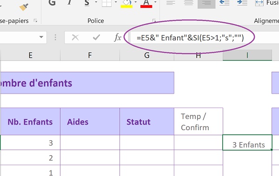Open the Presse-papiers dialog launcher
Viewport: 279px width, 176px height.
tap(35, 21)
